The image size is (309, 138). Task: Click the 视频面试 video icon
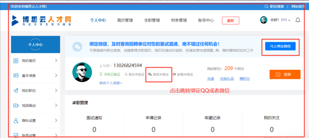(16, 105)
